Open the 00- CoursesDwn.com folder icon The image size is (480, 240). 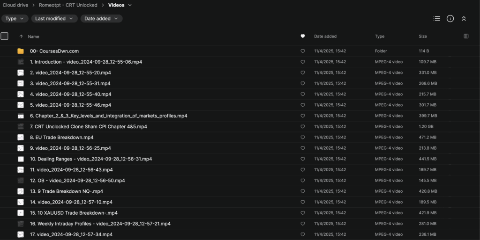21,51
